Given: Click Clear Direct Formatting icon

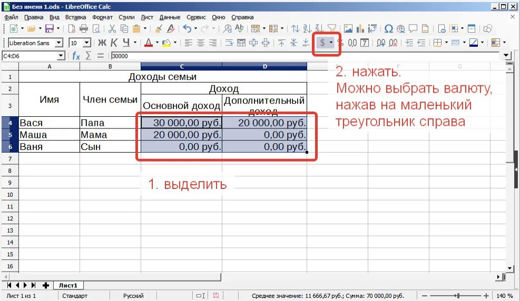Looking at the screenshot, I should (171, 29).
